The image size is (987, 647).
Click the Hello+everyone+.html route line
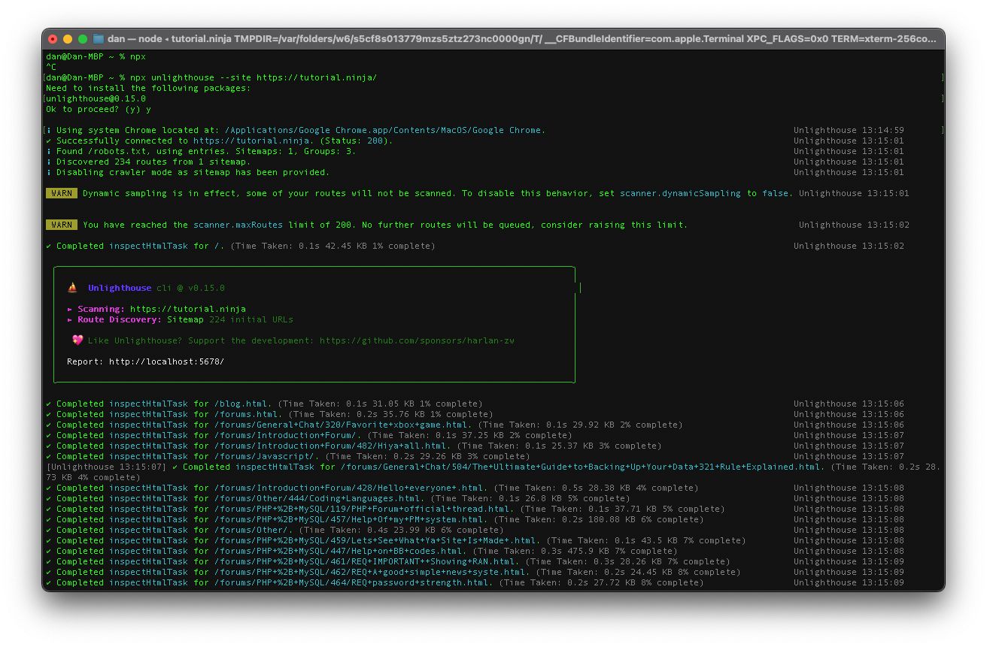[372, 488]
